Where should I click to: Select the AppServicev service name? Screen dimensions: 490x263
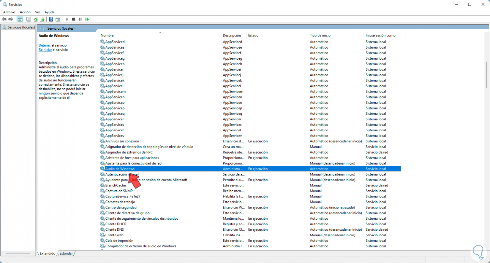[115, 136]
